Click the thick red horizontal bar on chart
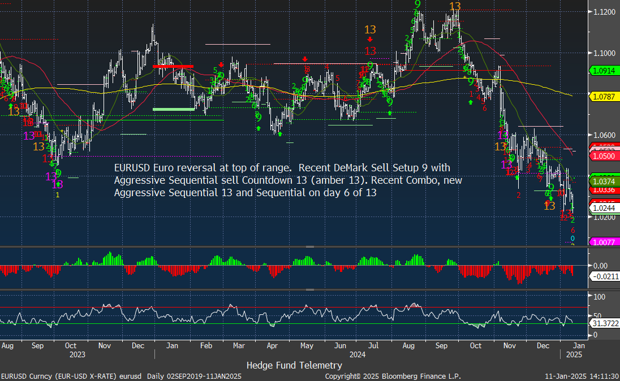 (173, 66)
